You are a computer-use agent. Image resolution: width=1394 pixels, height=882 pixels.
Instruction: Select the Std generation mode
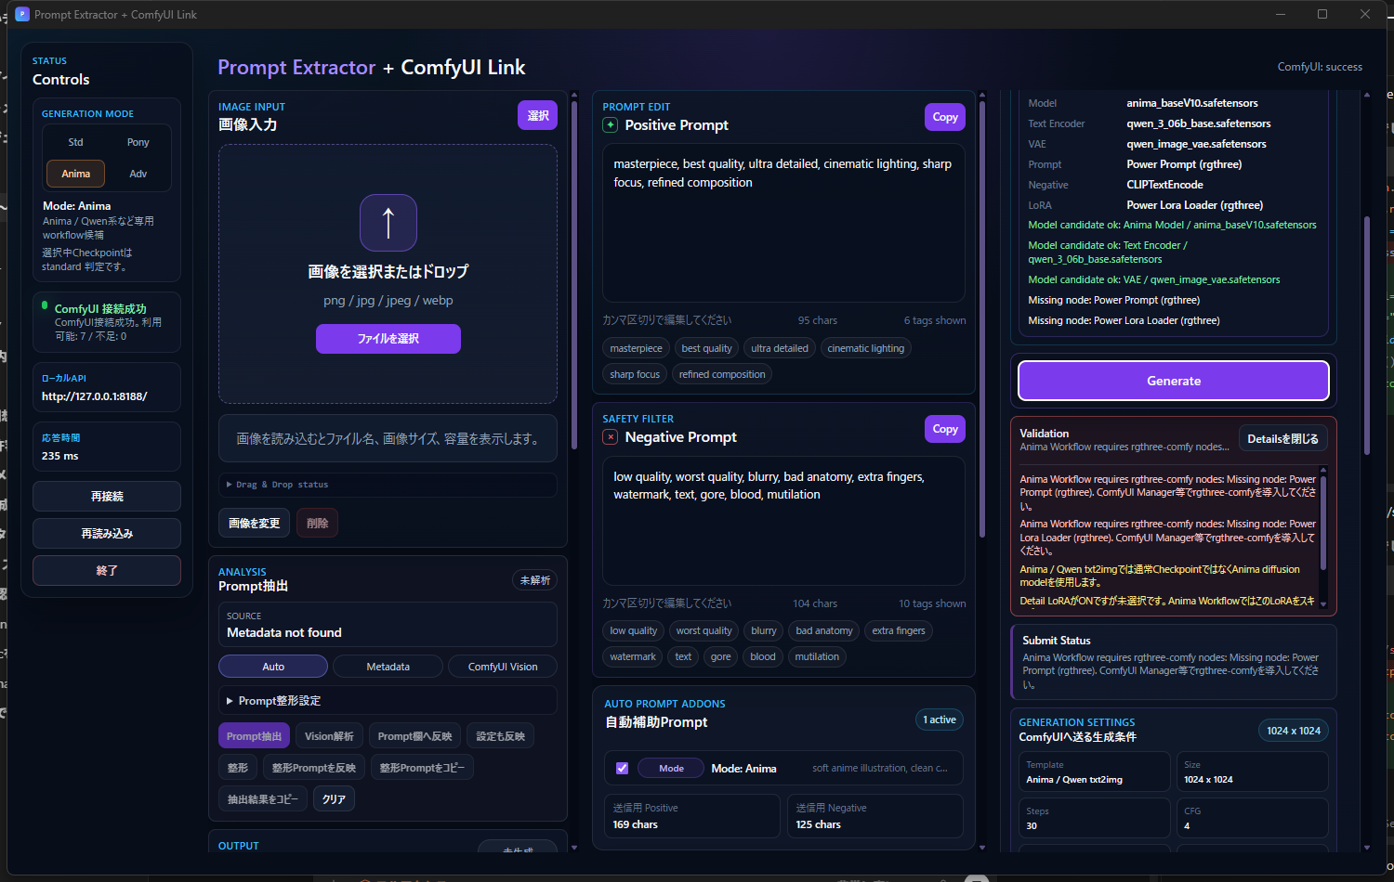click(76, 142)
